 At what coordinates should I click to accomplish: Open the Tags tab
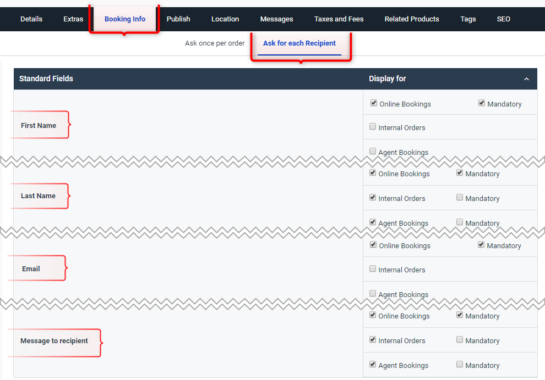click(x=468, y=19)
